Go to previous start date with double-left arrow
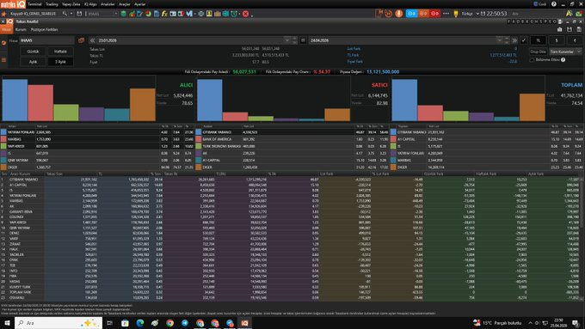585x329 pixels. 92,40
